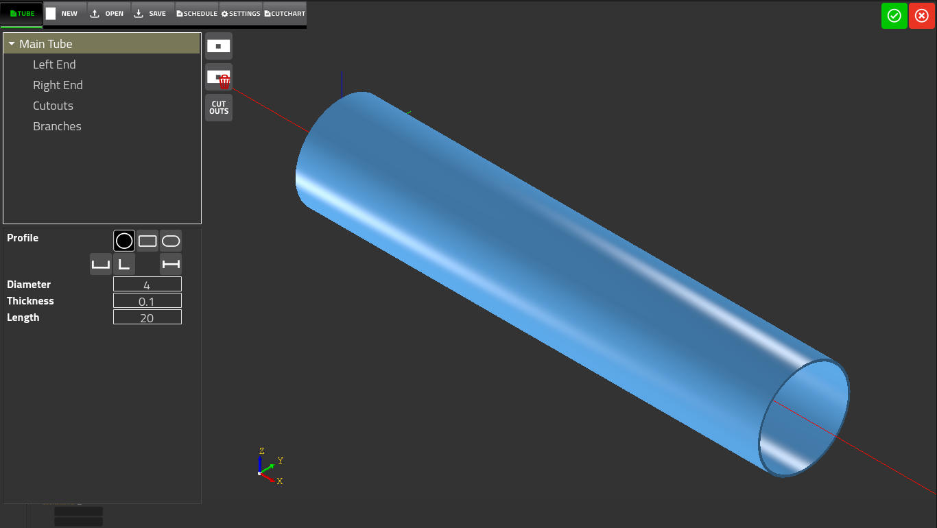Select the H-beam profile icon
This screenshot has height=528, width=937.
(171, 264)
